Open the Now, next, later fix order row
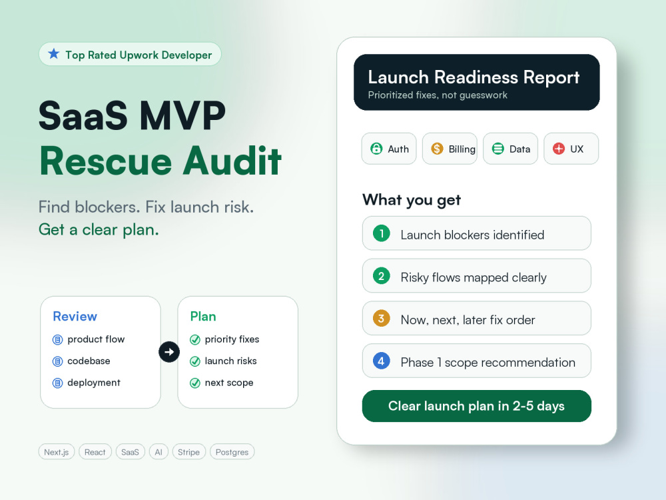The width and height of the screenshot is (666, 500). [477, 319]
